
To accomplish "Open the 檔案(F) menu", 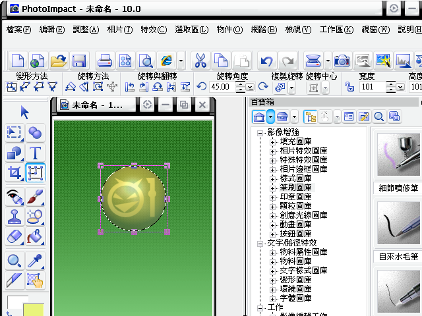I will pyautogui.click(x=18, y=29).
